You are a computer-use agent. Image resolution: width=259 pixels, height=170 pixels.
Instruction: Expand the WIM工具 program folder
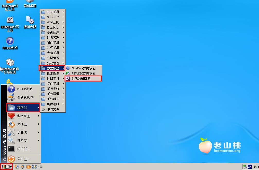[53, 22]
